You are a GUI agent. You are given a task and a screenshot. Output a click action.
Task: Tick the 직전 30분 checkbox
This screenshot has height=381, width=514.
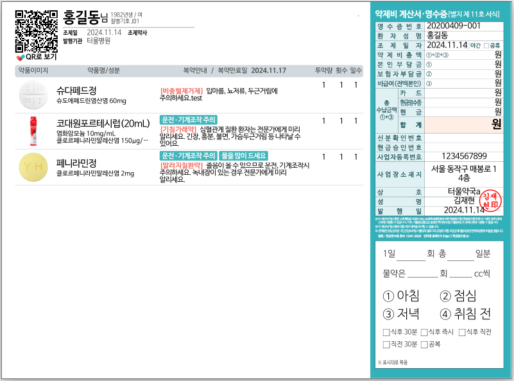point(386,344)
